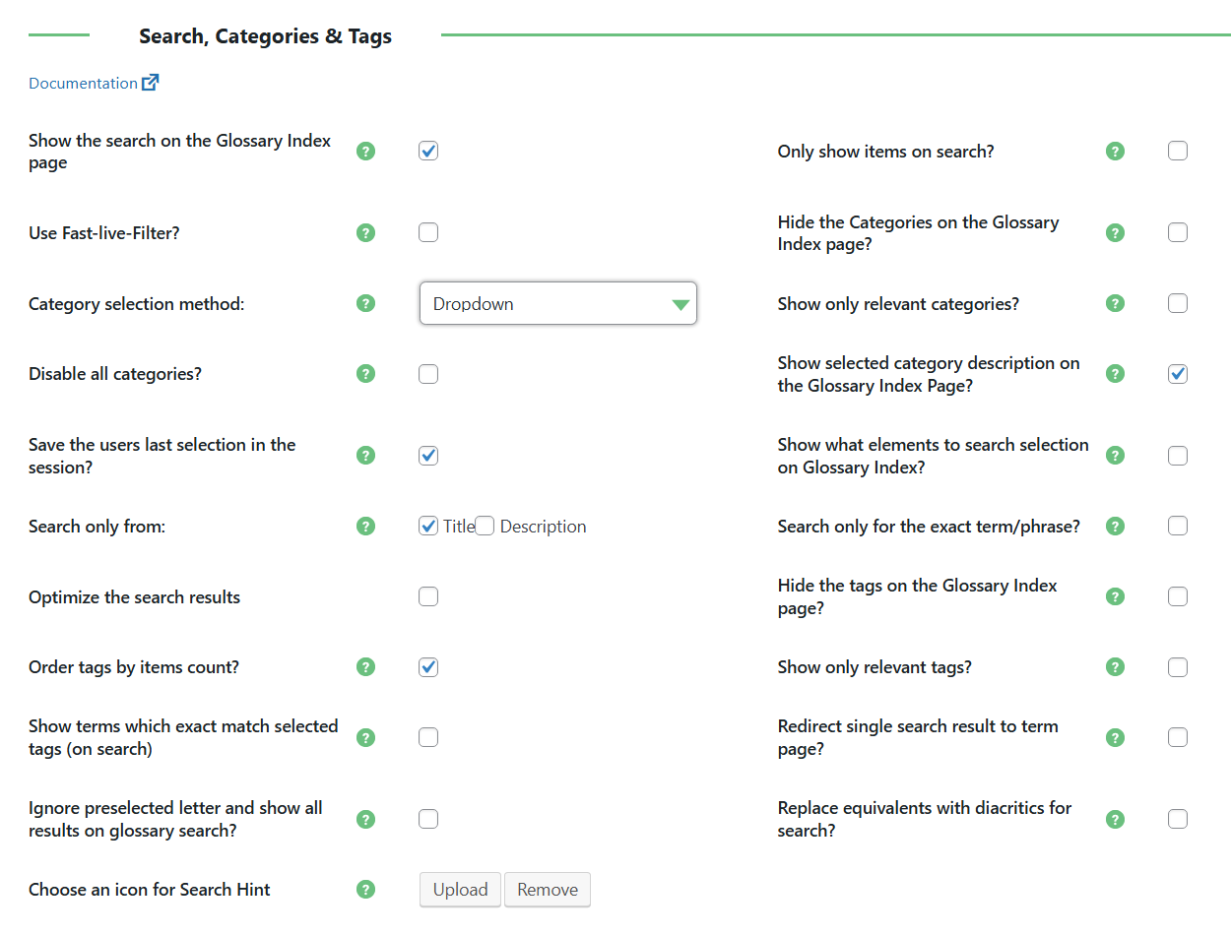Click the external link icon beside Documentation
The width and height of the screenshot is (1231, 935).
point(150,83)
